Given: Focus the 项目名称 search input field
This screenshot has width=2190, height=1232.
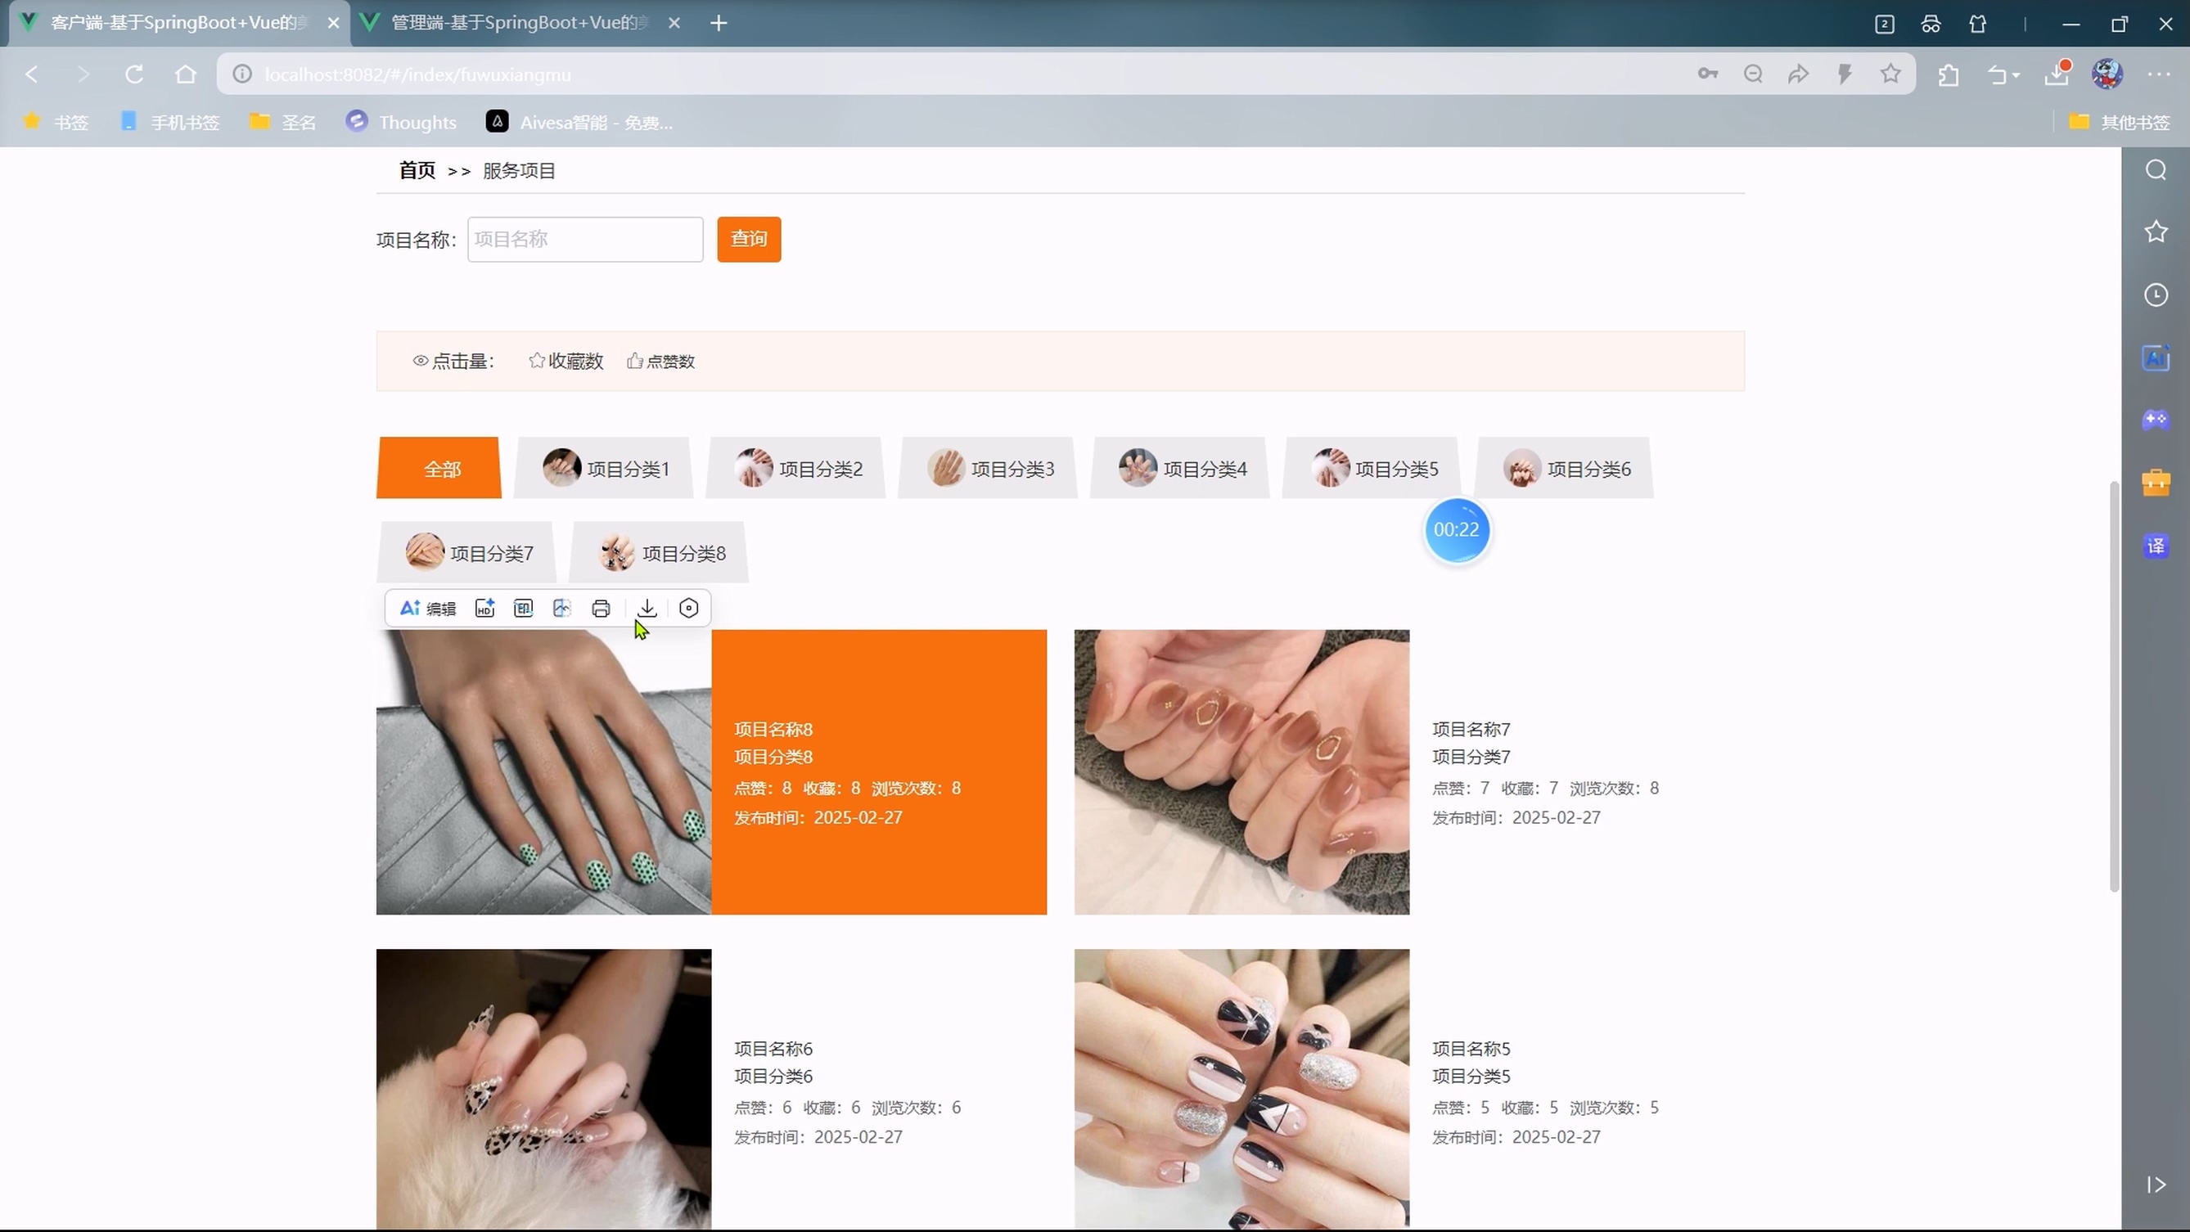Looking at the screenshot, I should tap(585, 239).
